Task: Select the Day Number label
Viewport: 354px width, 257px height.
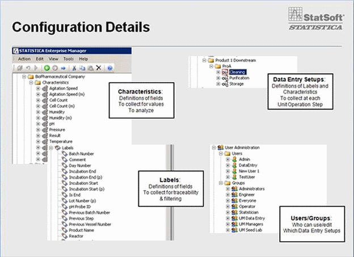Action: coord(80,166)
